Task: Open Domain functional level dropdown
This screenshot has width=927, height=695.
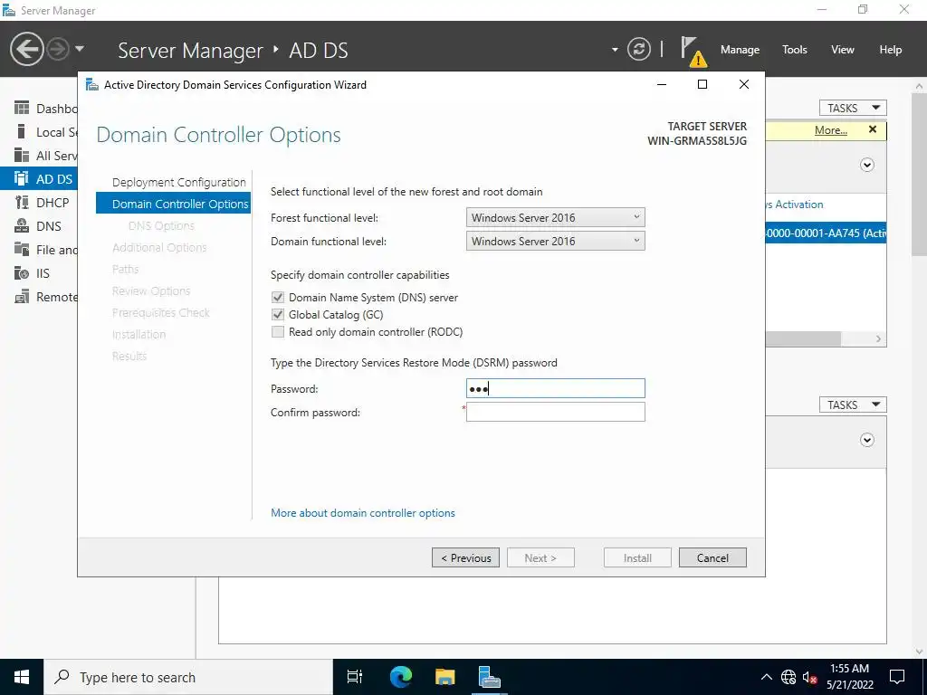Action: coord(555,241)
